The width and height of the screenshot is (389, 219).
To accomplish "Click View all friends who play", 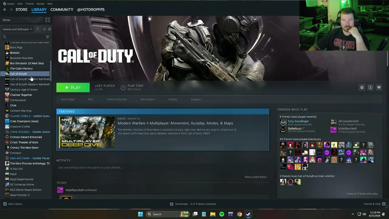I will 362,194.
